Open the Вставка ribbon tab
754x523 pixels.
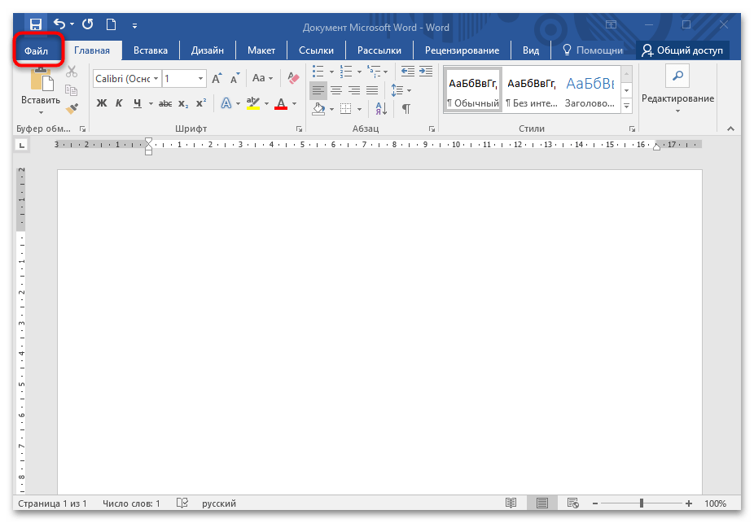[151, 50]
